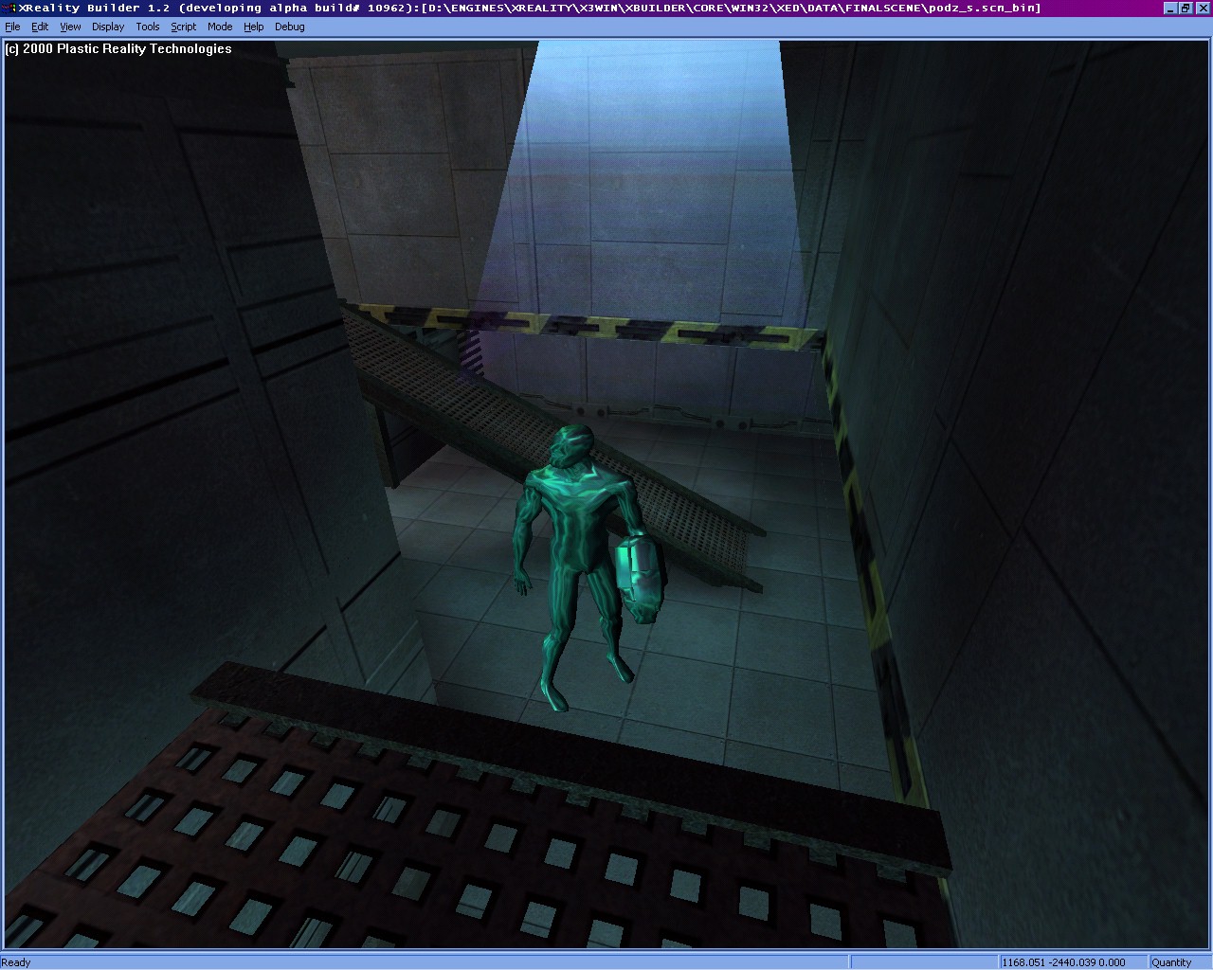Restore the XReality Builder window
The height and width of the screenshot is (970, 1213).
(1186, 8)
